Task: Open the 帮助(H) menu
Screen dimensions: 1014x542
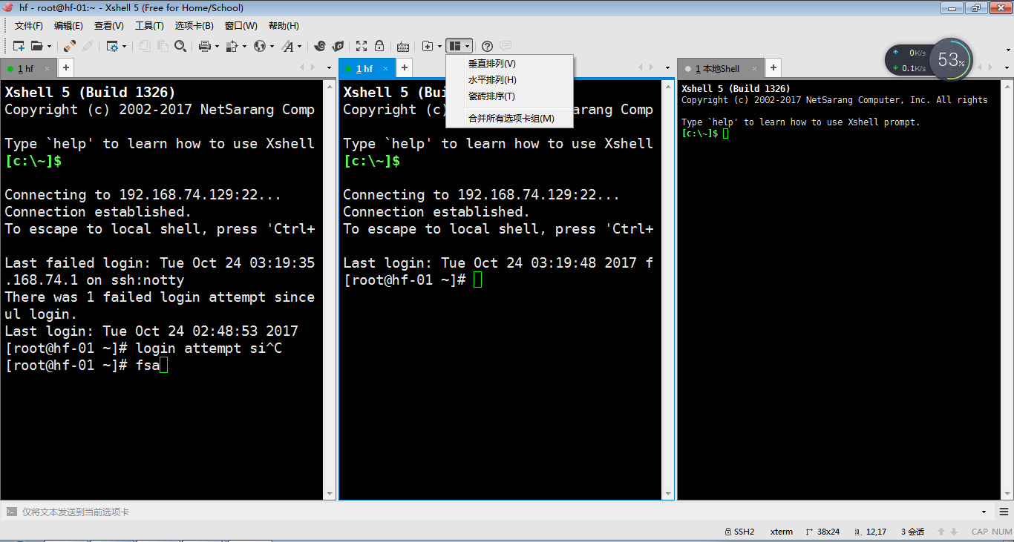Action: 284,26
